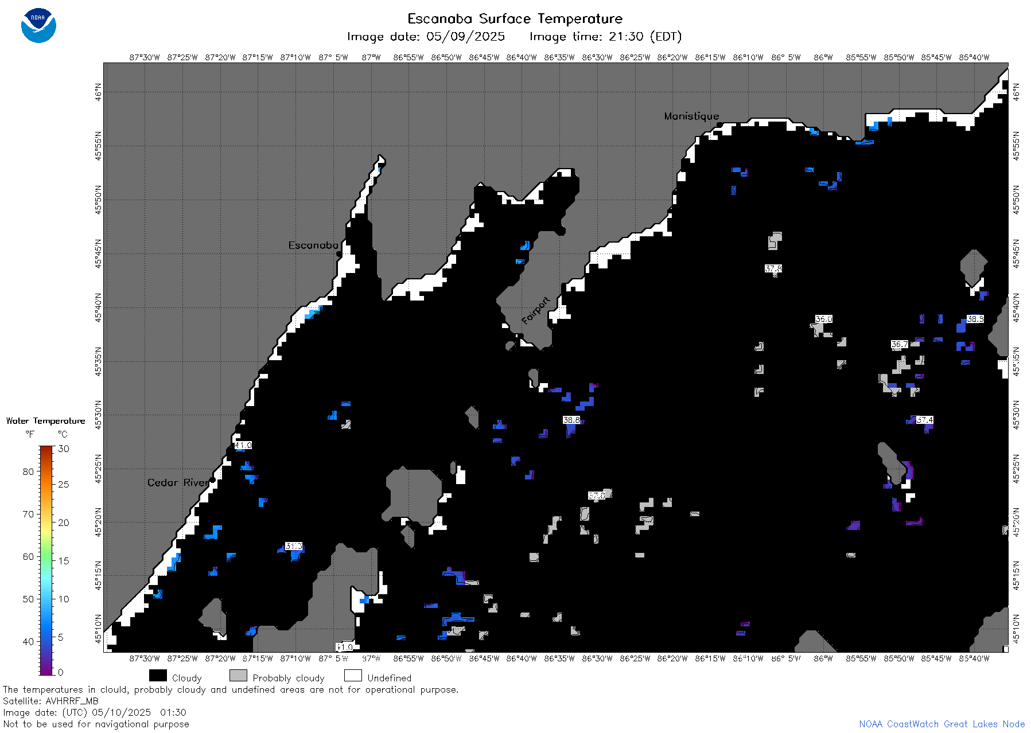1031x733 pixels.
Task: Click the 86°W label on the top axis
Action: pos(823,57)
